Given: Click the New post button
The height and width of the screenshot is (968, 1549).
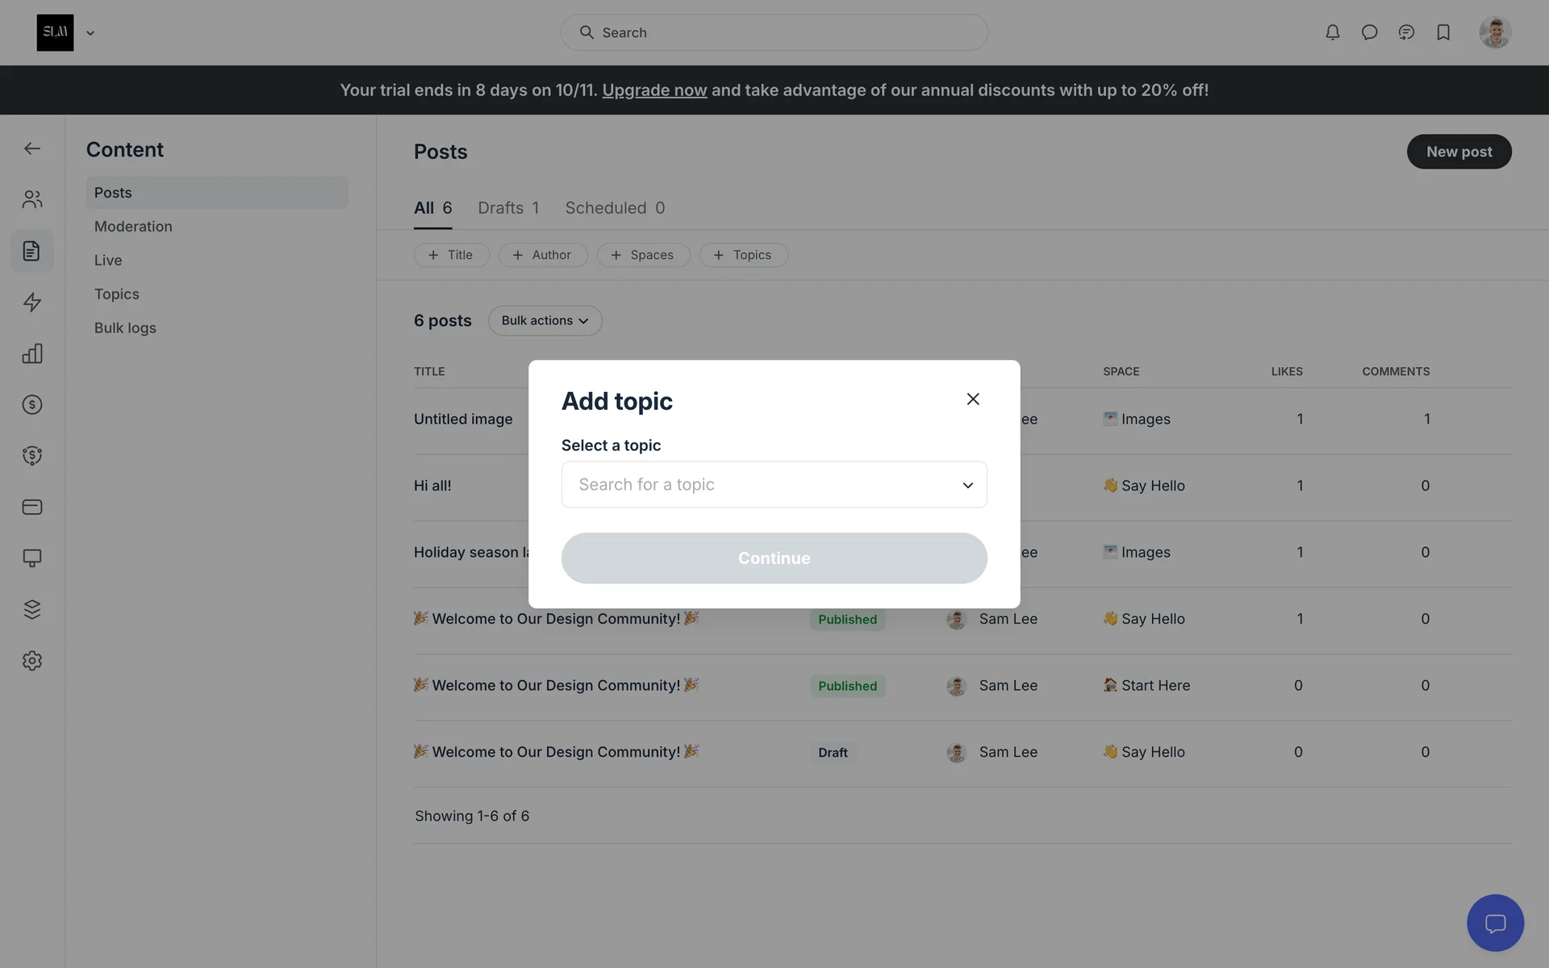Looking at the screenshot, I should pyautogui.click(x=1459, y=152).
